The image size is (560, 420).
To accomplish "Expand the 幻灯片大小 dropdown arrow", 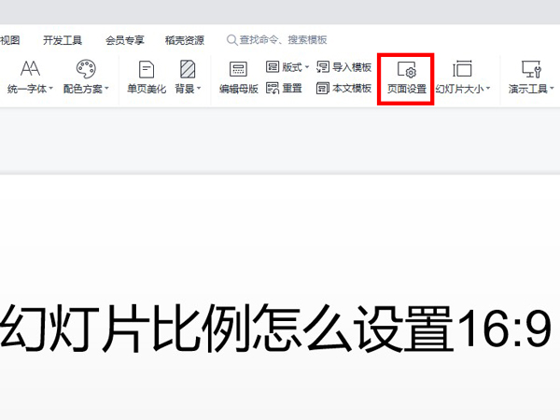I will click(488, 90).
